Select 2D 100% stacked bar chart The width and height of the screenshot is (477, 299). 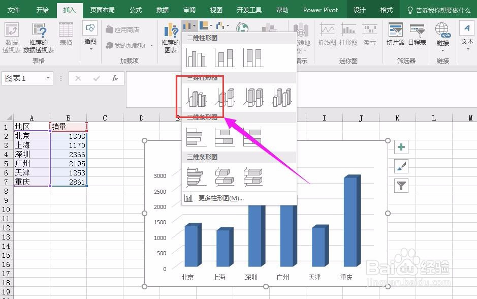click(x=253, y=137)
